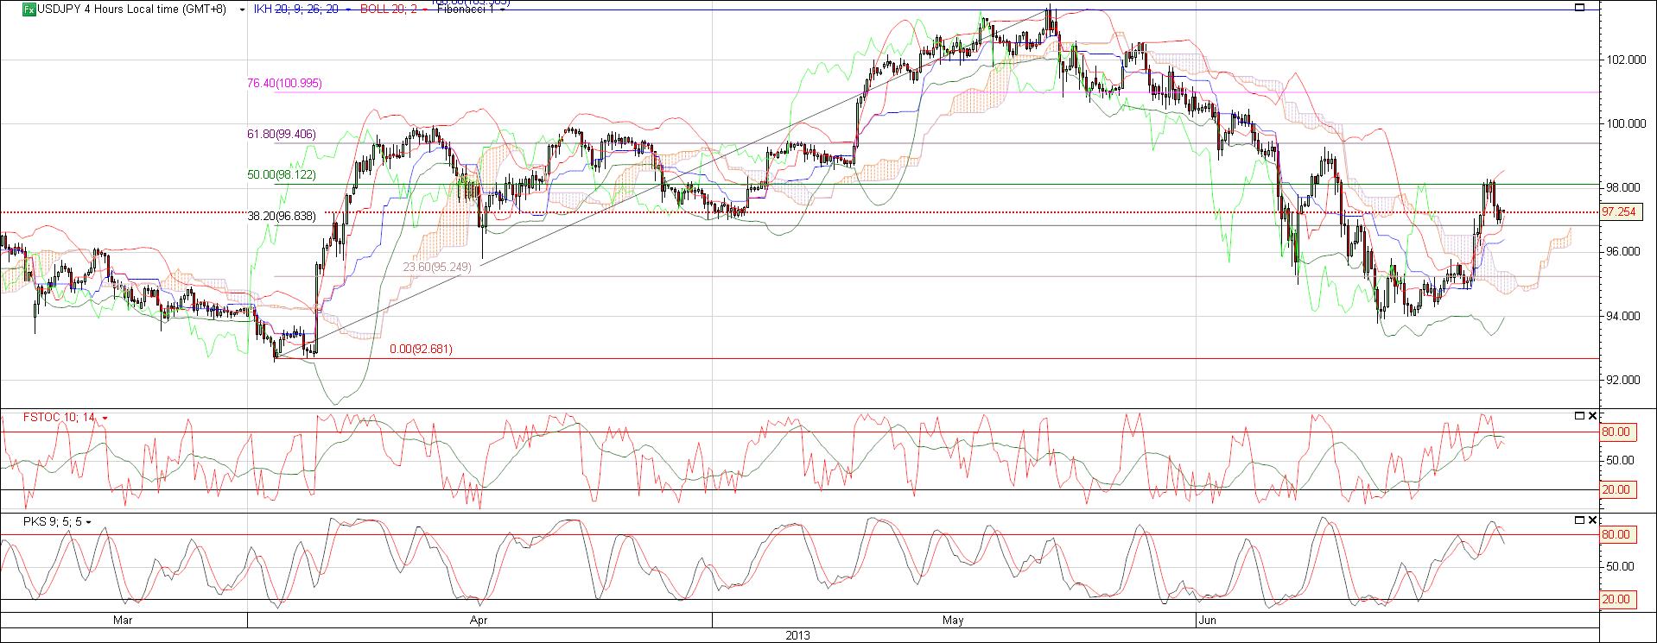Close the FSTOC indicator panel
The height and width of the screenshot is (643, 1657).
[x=1593, y=416]
